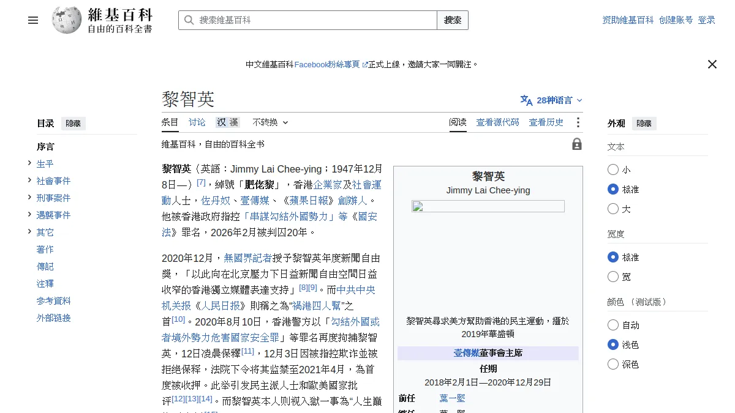Switch to the 讨论 tab

coord(197,122)
